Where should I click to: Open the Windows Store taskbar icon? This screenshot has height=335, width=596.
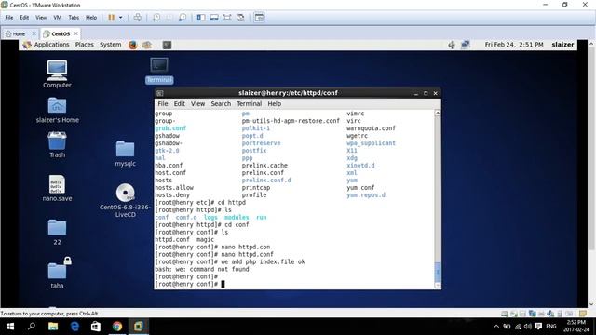[96, 327]
